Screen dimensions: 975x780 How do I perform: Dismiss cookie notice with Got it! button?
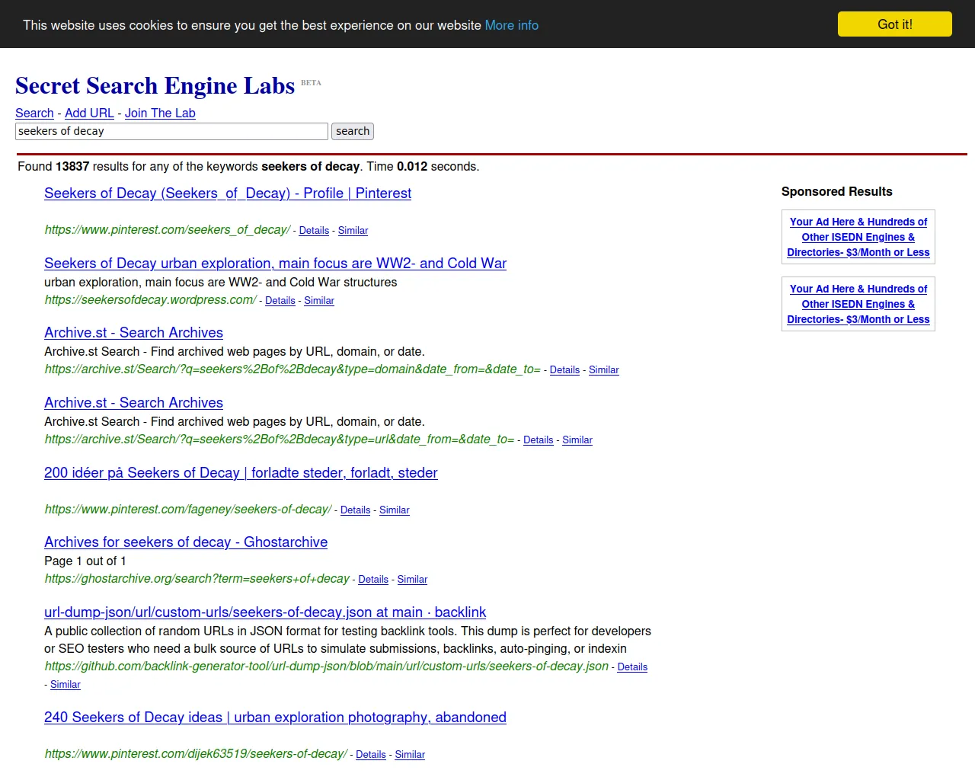[x=894, y=24]
